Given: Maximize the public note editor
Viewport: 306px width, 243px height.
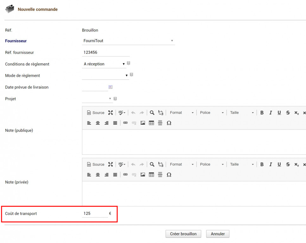Looking at the screenshot, I should click(x=111, y=113).
